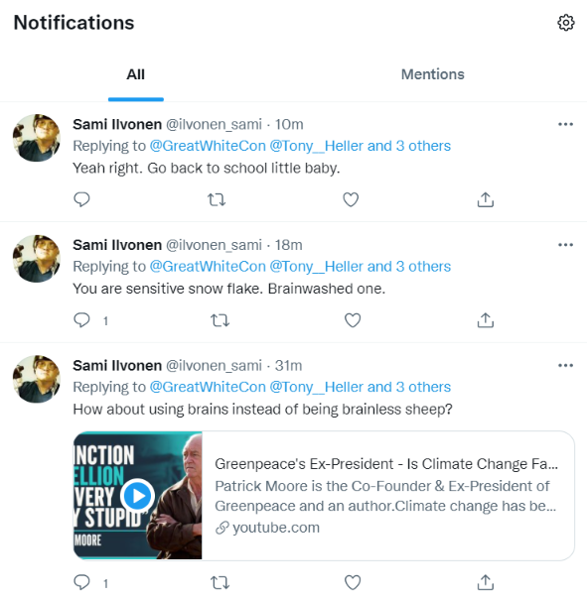Share the 18m tweet from Sami Ilvonen
The width and height of the screenshot is (587, 599).
(x=486, y=320)
